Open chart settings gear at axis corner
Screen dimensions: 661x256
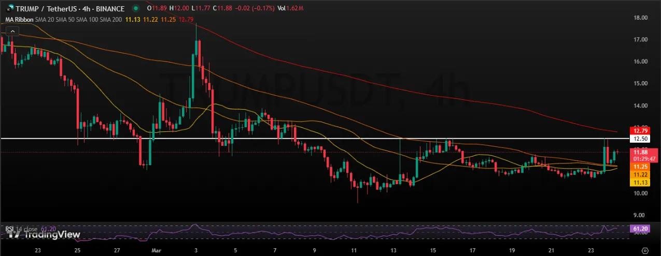[x=644, y=250]
